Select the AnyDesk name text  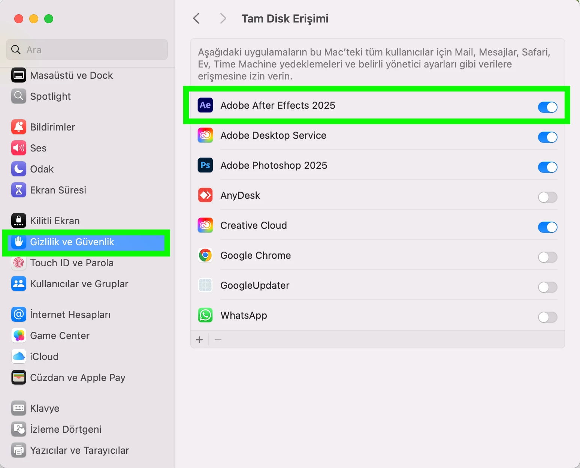pyautogui.click(x=240, y=195)
